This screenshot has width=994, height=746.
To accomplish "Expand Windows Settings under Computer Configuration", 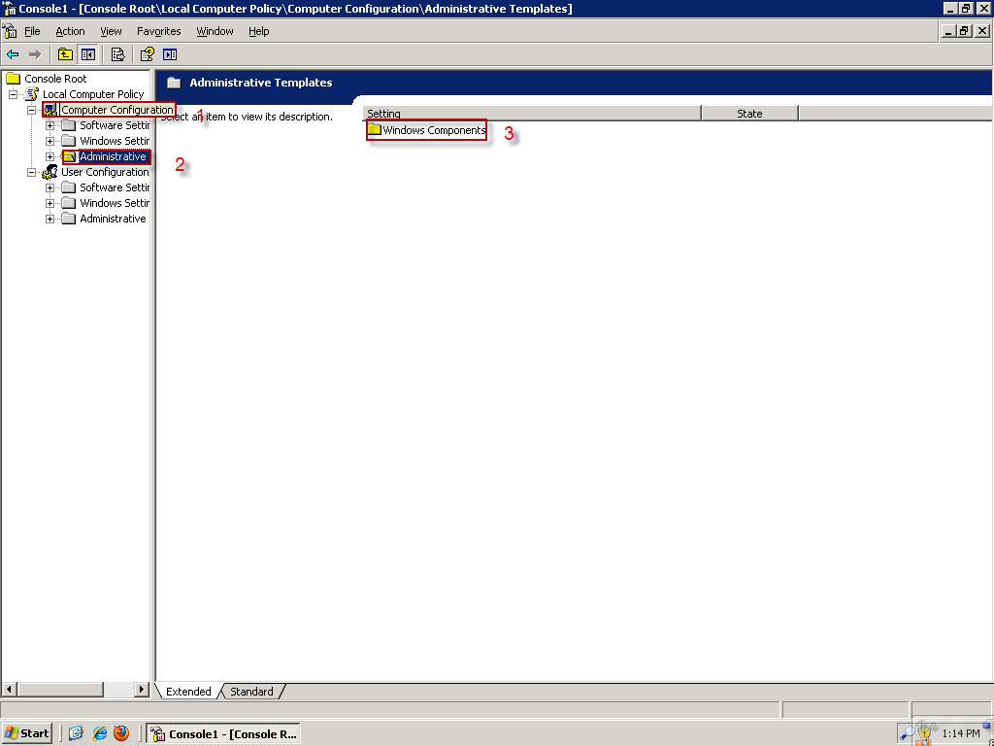I will [50, 141].
